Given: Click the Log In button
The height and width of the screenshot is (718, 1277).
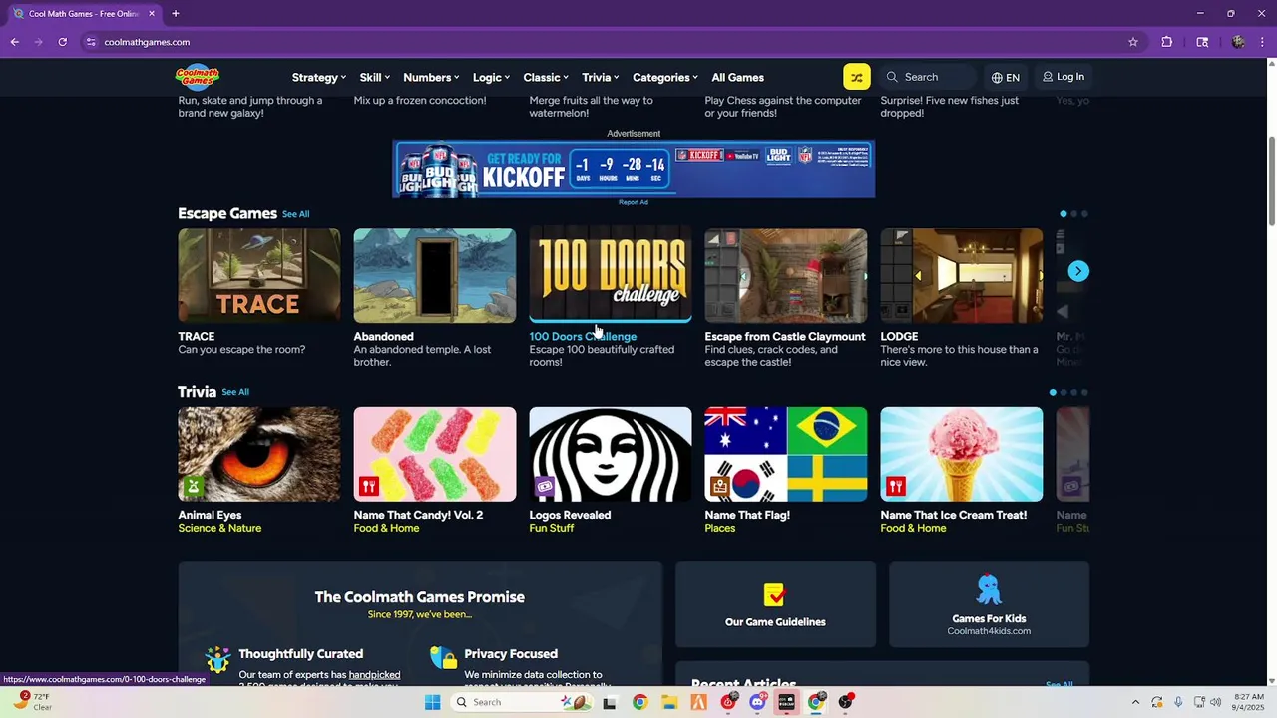Looking at the screenshot, I should 1064,77.
